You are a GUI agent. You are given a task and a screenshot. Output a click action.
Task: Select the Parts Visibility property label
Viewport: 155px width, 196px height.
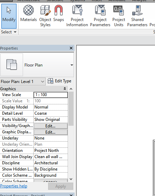tap(14, 120)
